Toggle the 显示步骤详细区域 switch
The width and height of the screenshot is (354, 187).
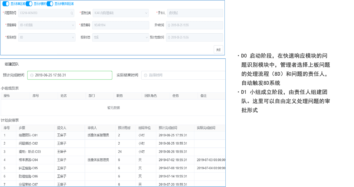click(x=49, y=3)
